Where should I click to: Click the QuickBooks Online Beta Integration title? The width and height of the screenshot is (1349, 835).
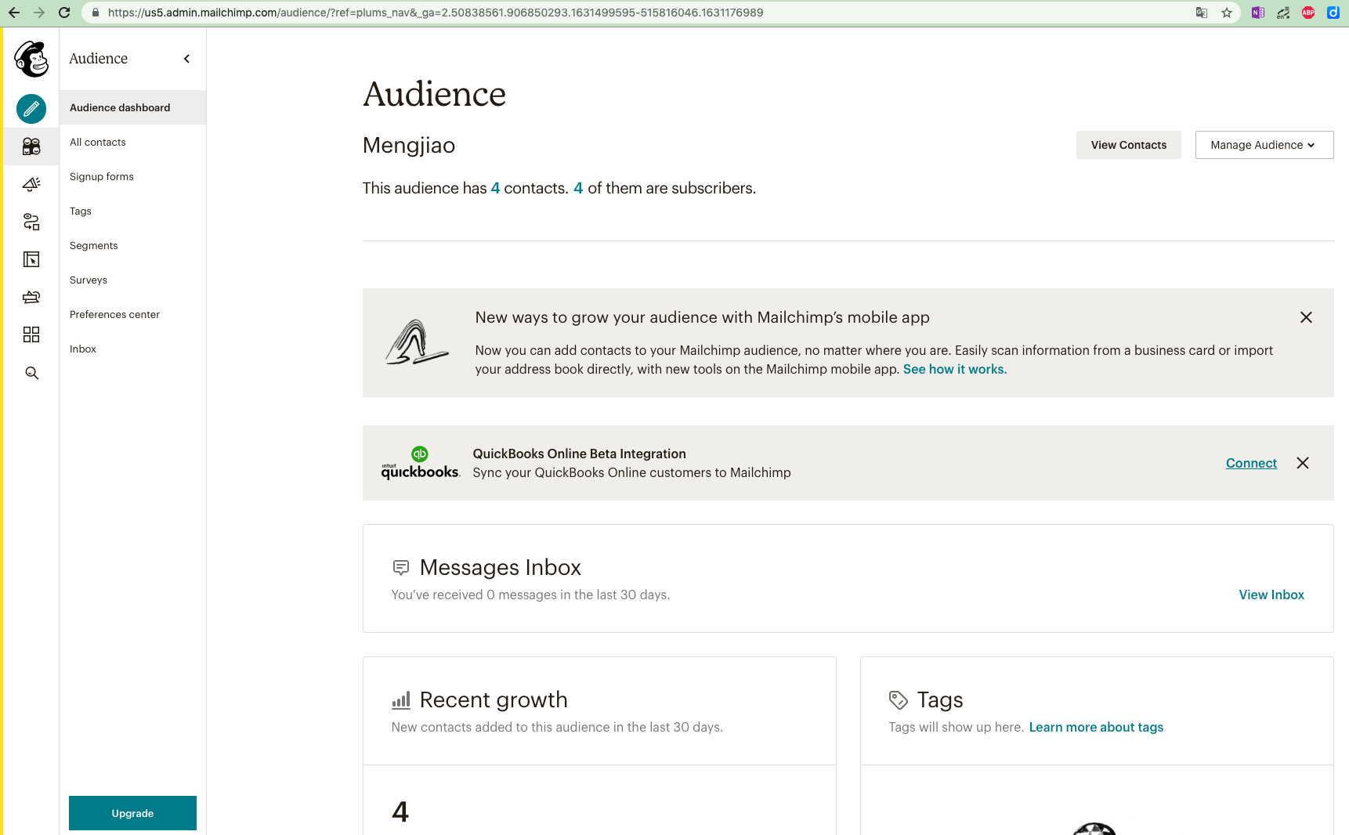tap(579, 454)
